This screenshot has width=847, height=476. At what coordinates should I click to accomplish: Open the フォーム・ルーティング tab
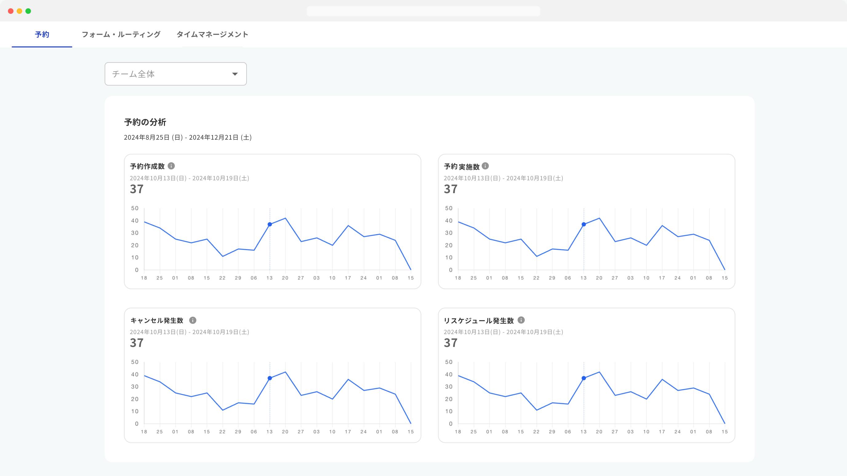tap(121, 34)
